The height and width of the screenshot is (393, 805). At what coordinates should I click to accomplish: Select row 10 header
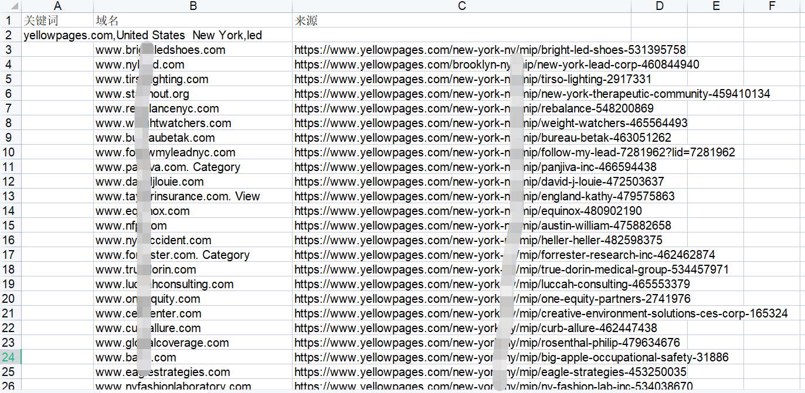pos(10,152)
